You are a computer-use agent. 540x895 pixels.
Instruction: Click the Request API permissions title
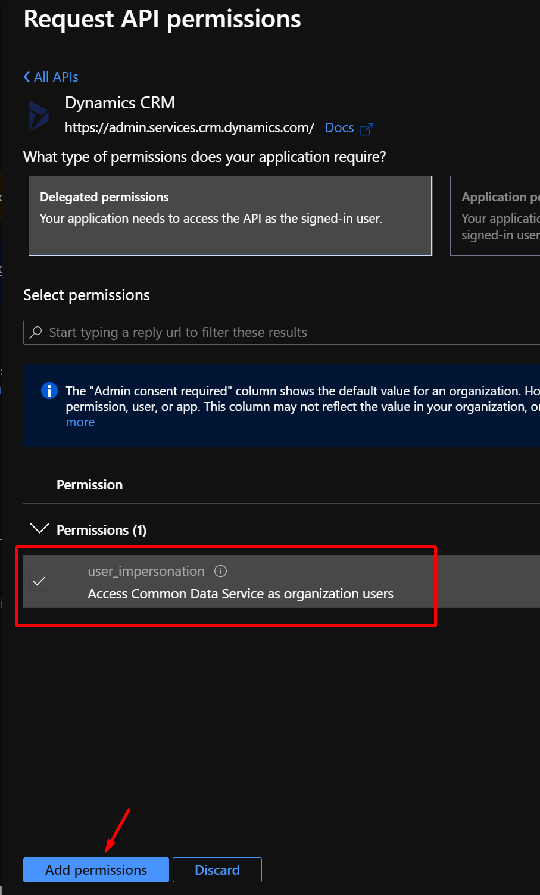pos(162,19)
